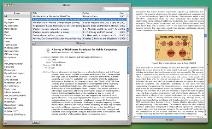
Task: Click the Edit button below paper details
Action: click(36, 122)
